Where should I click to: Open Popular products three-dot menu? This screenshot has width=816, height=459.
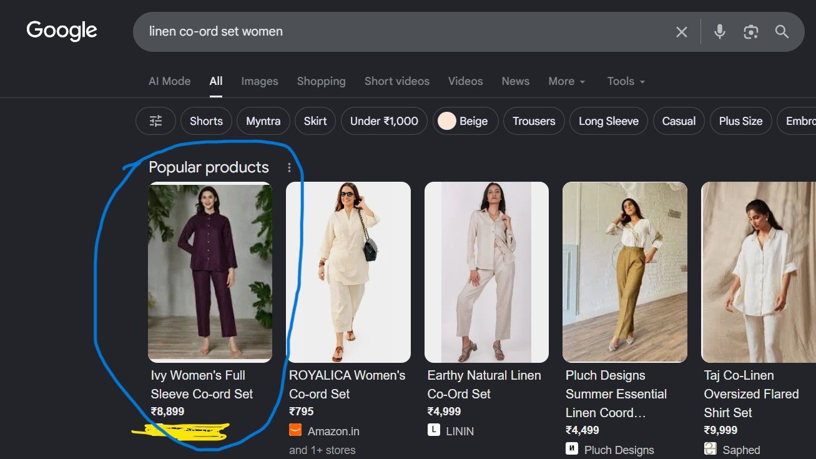(289, 167)
